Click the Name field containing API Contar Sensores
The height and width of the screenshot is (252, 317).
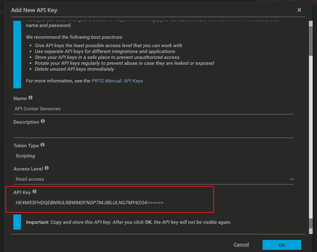click(x=153, y=109)
